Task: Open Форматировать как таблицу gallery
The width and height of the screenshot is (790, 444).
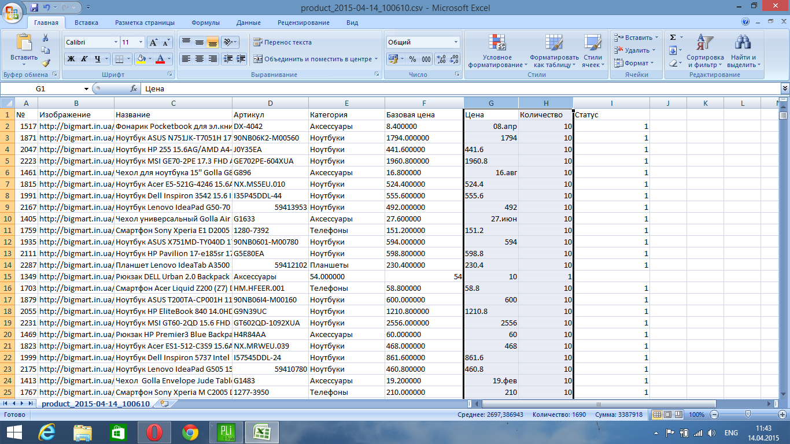Action: pos(554,51)
